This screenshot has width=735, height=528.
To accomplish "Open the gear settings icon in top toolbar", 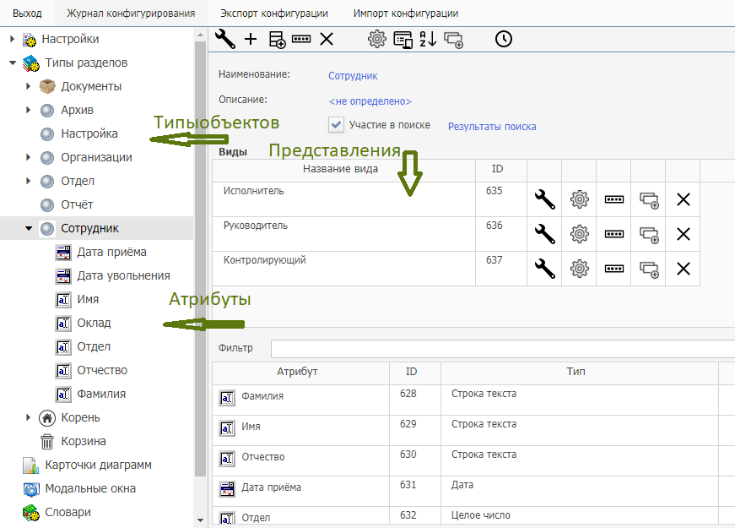I will 377,39.
